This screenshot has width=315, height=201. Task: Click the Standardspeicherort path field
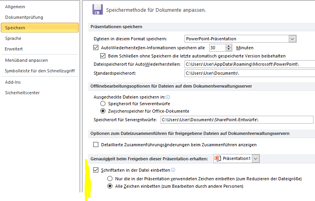click(249, 73)
